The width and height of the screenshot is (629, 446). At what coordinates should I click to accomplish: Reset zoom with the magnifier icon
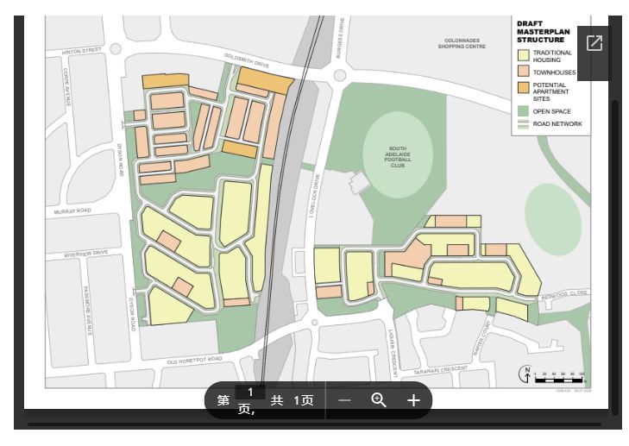378,400
